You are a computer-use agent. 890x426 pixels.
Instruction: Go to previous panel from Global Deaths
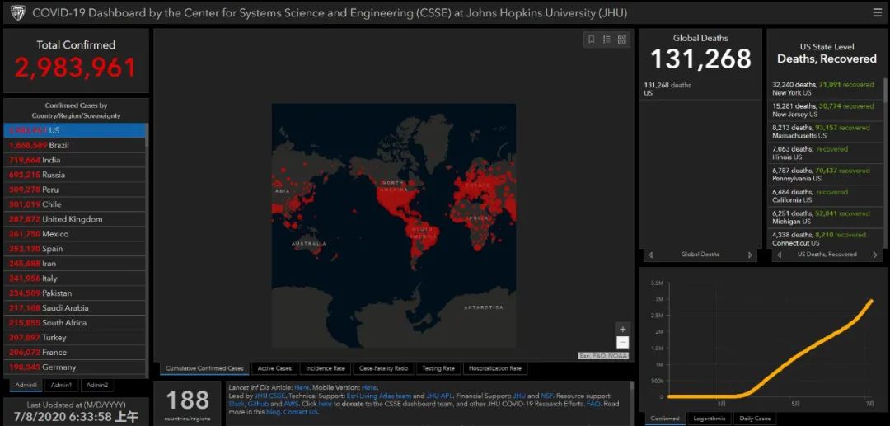pyautogui.click(x=650, y=255)
